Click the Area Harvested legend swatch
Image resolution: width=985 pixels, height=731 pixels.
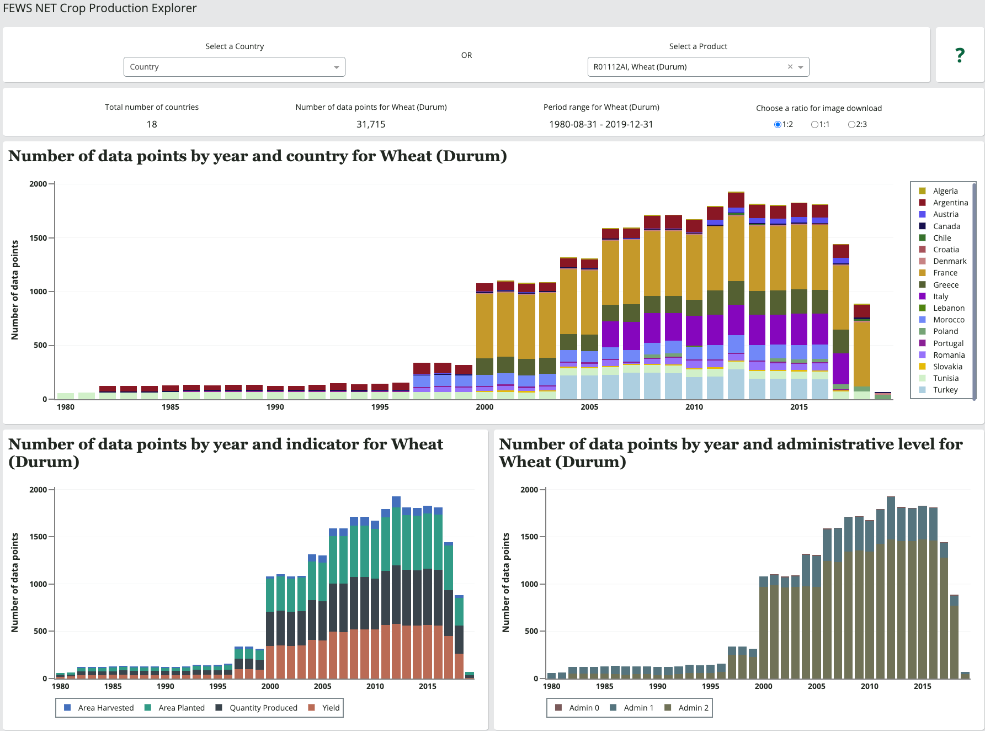[67, 708]
